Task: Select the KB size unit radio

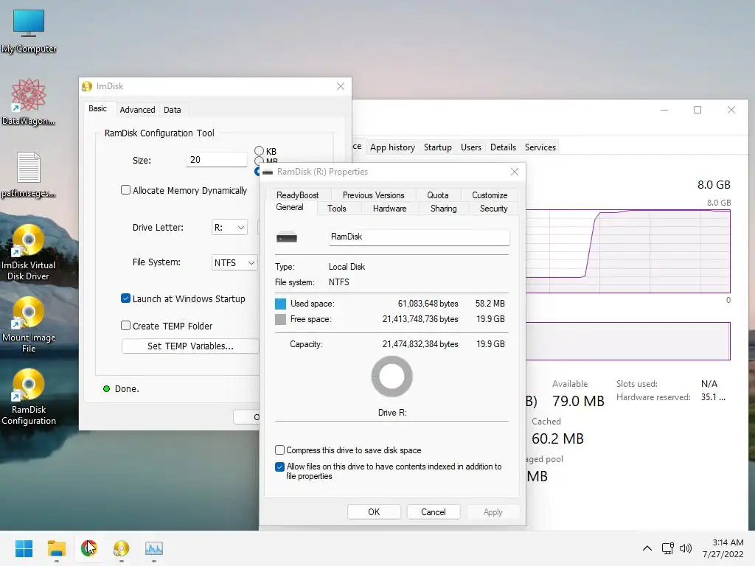Action: 259,151
